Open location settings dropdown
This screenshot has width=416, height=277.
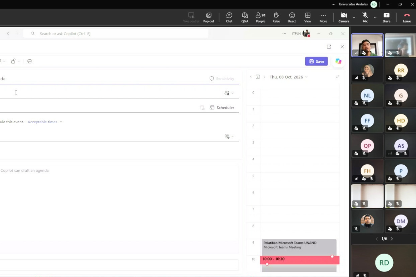[229, 136]
